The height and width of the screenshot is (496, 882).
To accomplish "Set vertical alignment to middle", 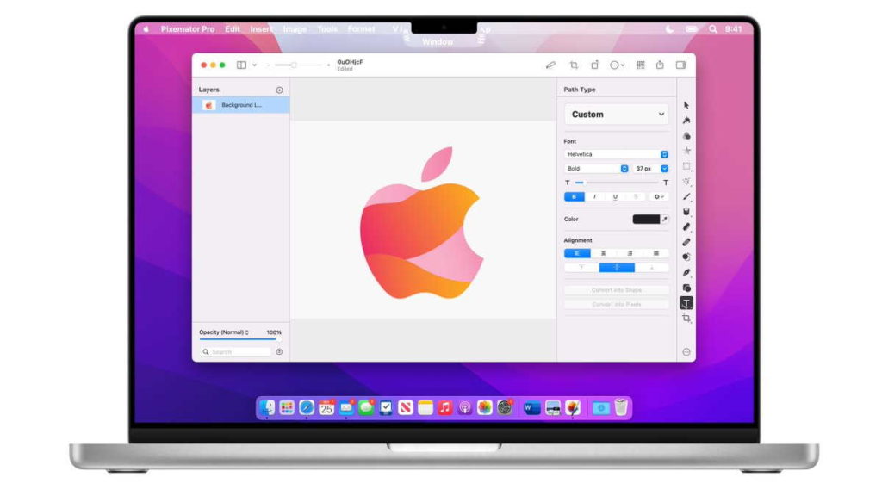I will click(617, 268).
